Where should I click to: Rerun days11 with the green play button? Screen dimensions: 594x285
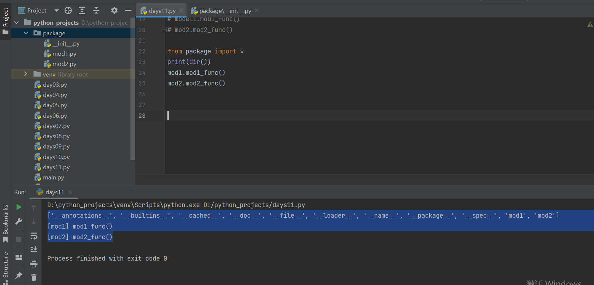pyautogui.click(x=19, y=207)
